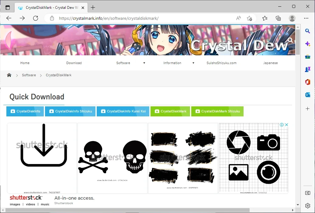Add a sidebar app with plus icon
Screen dimensions: 315x213
coord(308,108)
